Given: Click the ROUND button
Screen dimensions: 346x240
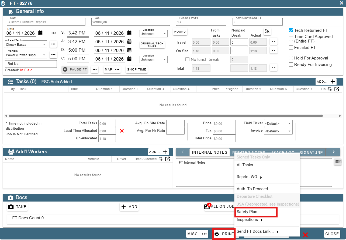Looking at the screenshot, I should click(180, 31).
